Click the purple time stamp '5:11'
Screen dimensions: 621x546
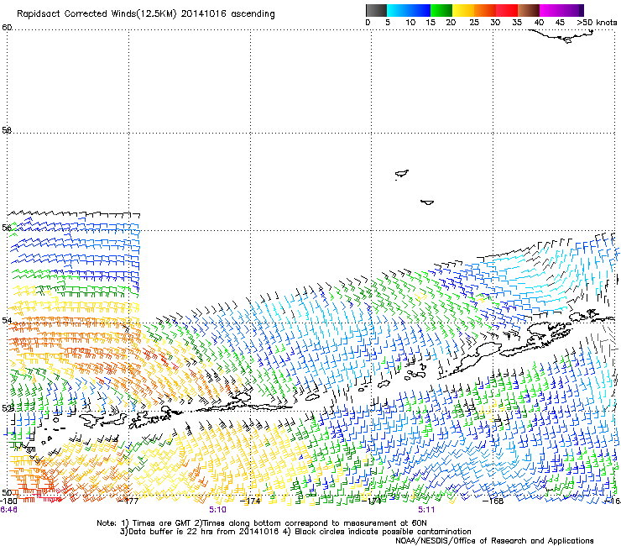coord(426,510)
